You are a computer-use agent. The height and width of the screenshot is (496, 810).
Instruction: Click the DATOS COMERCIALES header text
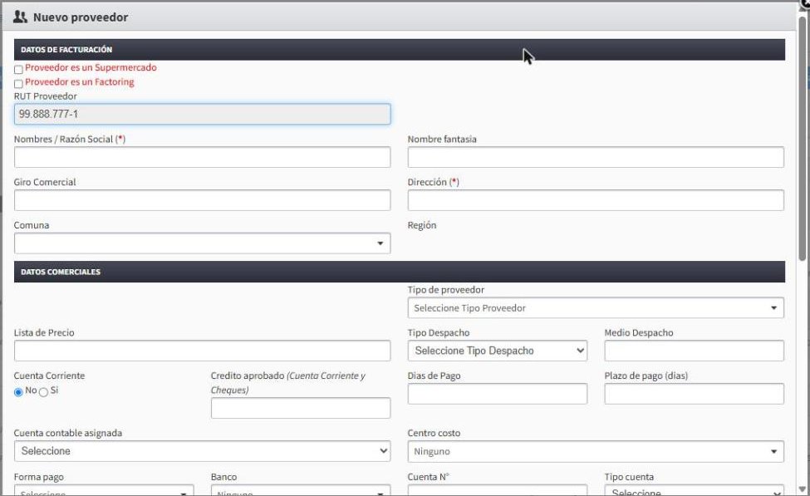[x=61, y=272]
